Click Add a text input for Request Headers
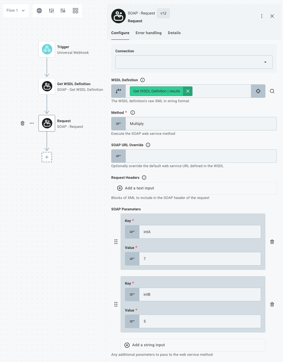The image size is (283, 362). [x=195, y=188]
